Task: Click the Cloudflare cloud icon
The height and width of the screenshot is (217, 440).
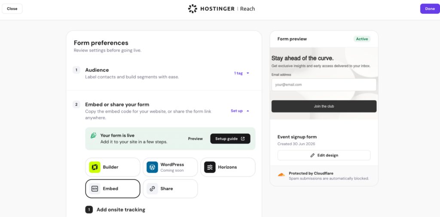Action: tap(281, 175)
